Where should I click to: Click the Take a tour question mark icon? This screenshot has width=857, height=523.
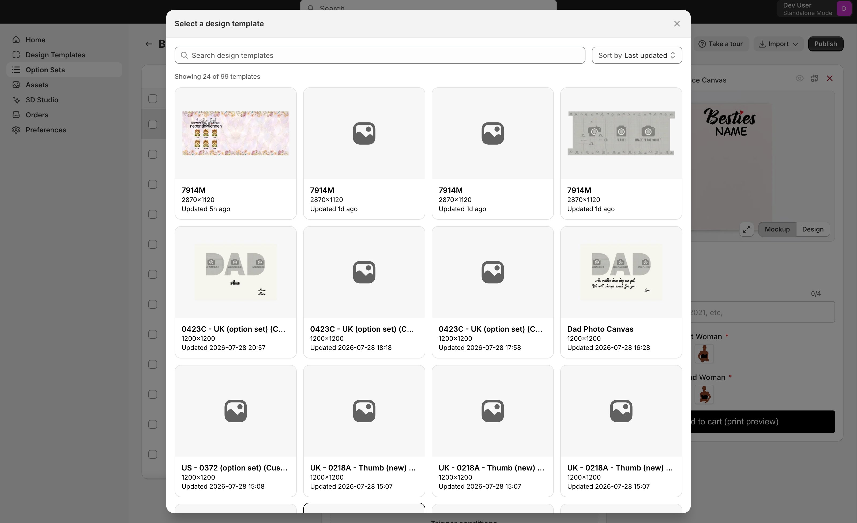pyautogui.click(x=702, y=44)
